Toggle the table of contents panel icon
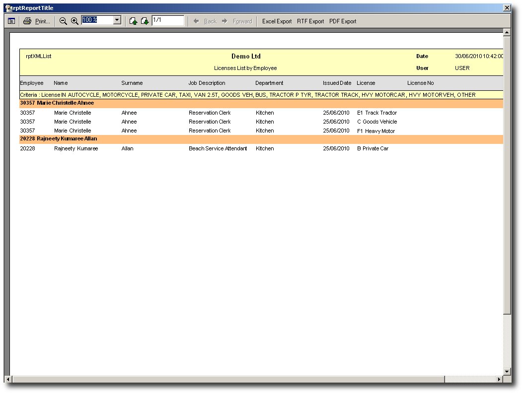 (x=11, y=21)
